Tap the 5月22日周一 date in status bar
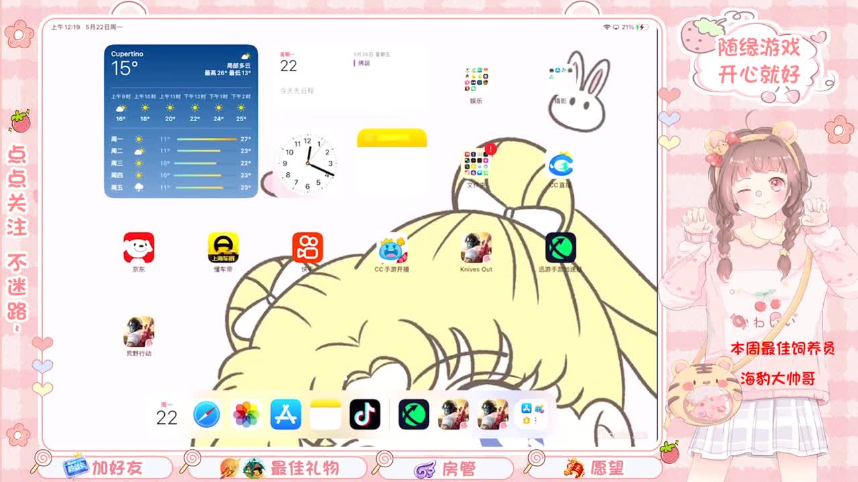Screen dimensions: 858x482 point(103,27)
